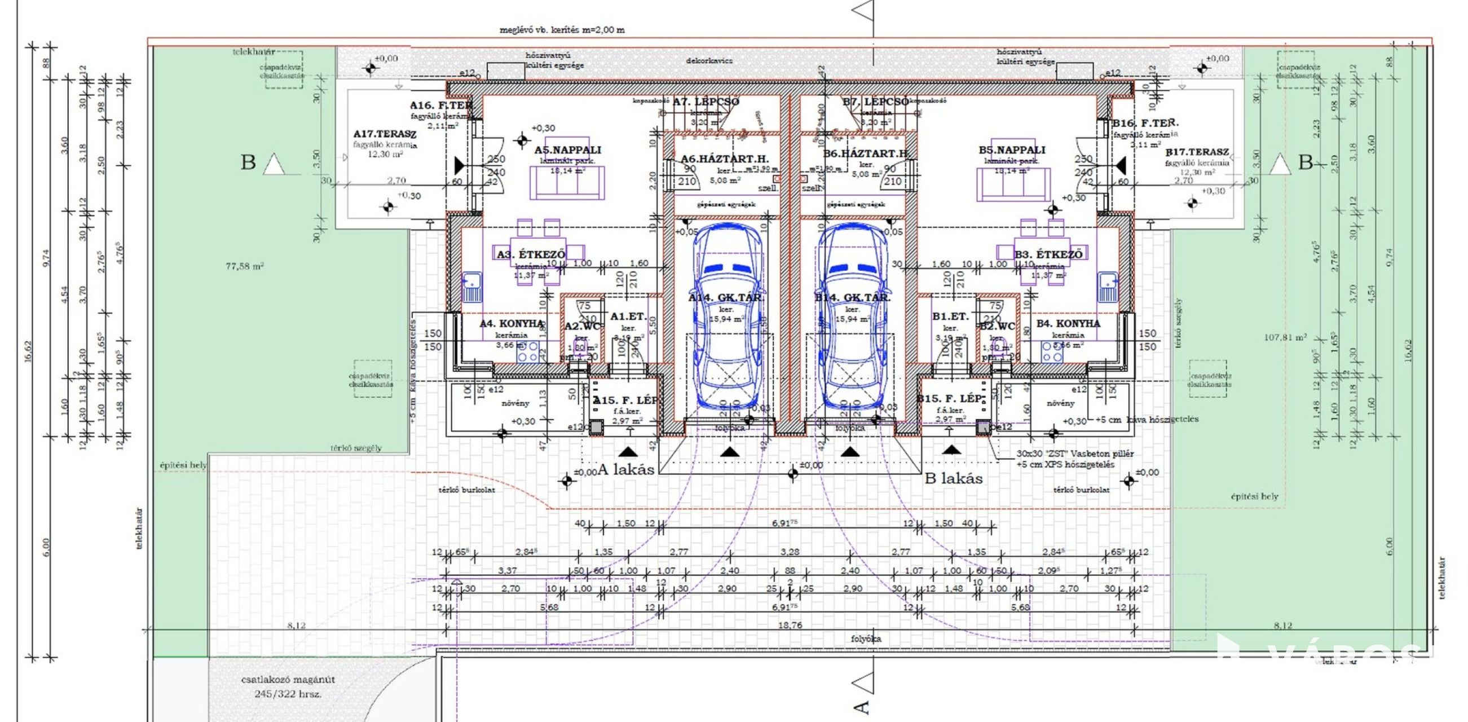This screenshot has width=1468, height=722.
Task: Select the stove symbol in B4 Konyha
Action: [x=1052, y=352]
